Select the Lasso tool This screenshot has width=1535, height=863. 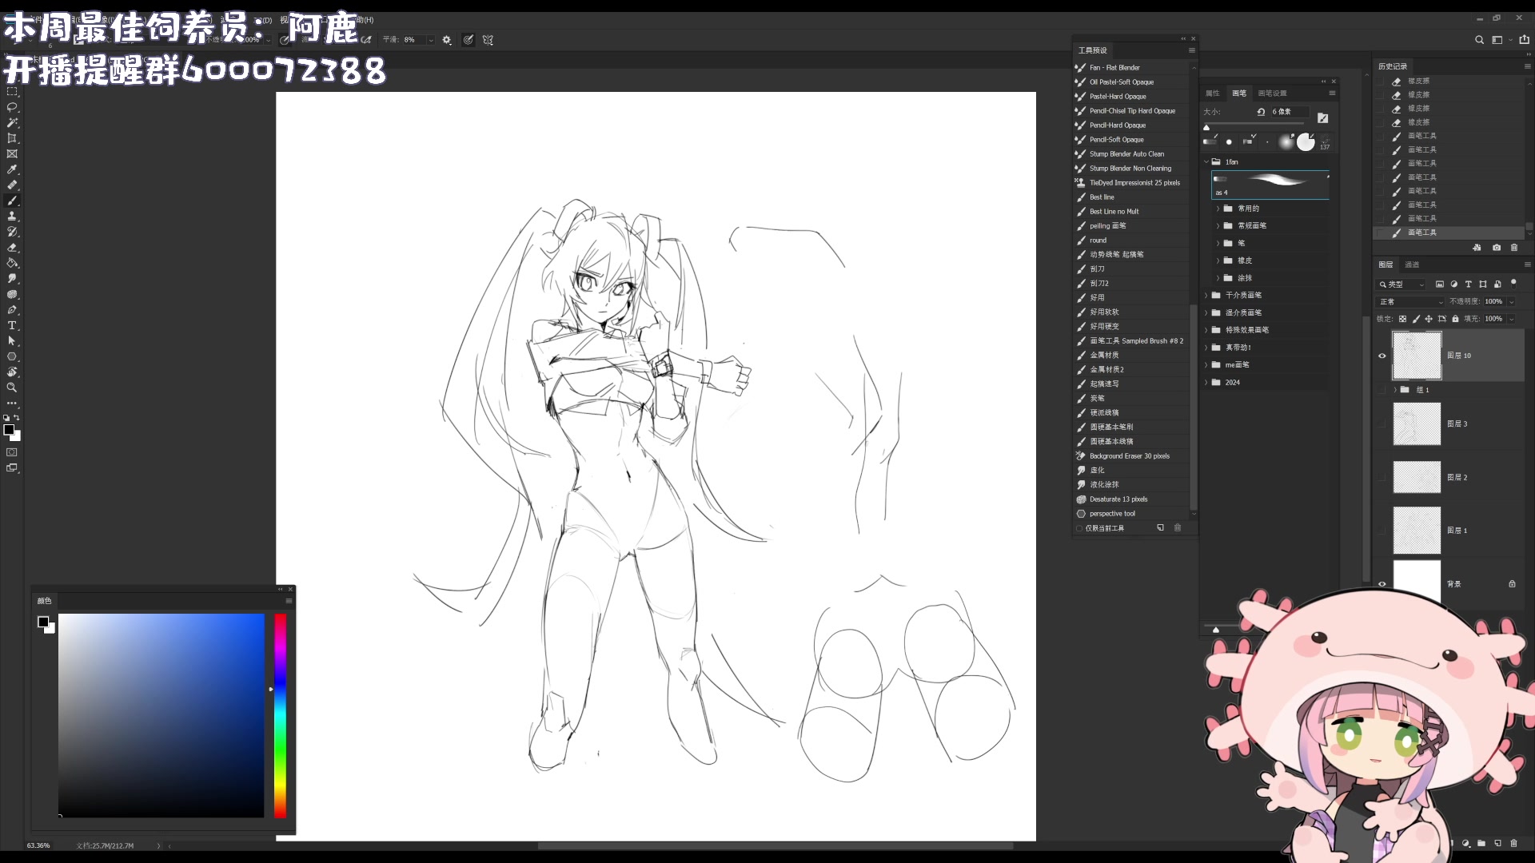[x=12, y=107]
